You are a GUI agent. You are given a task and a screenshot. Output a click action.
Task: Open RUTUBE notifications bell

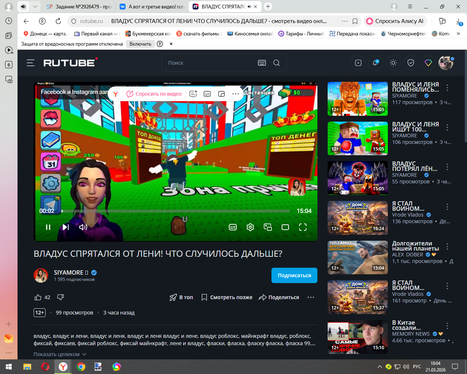click(375, 63)
